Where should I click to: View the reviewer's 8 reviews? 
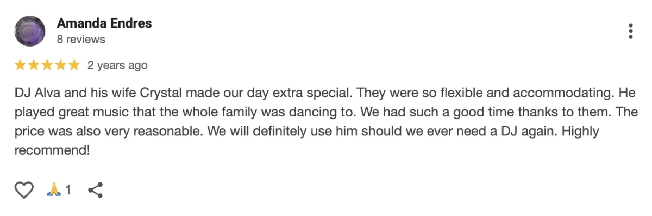coord(81,40)
